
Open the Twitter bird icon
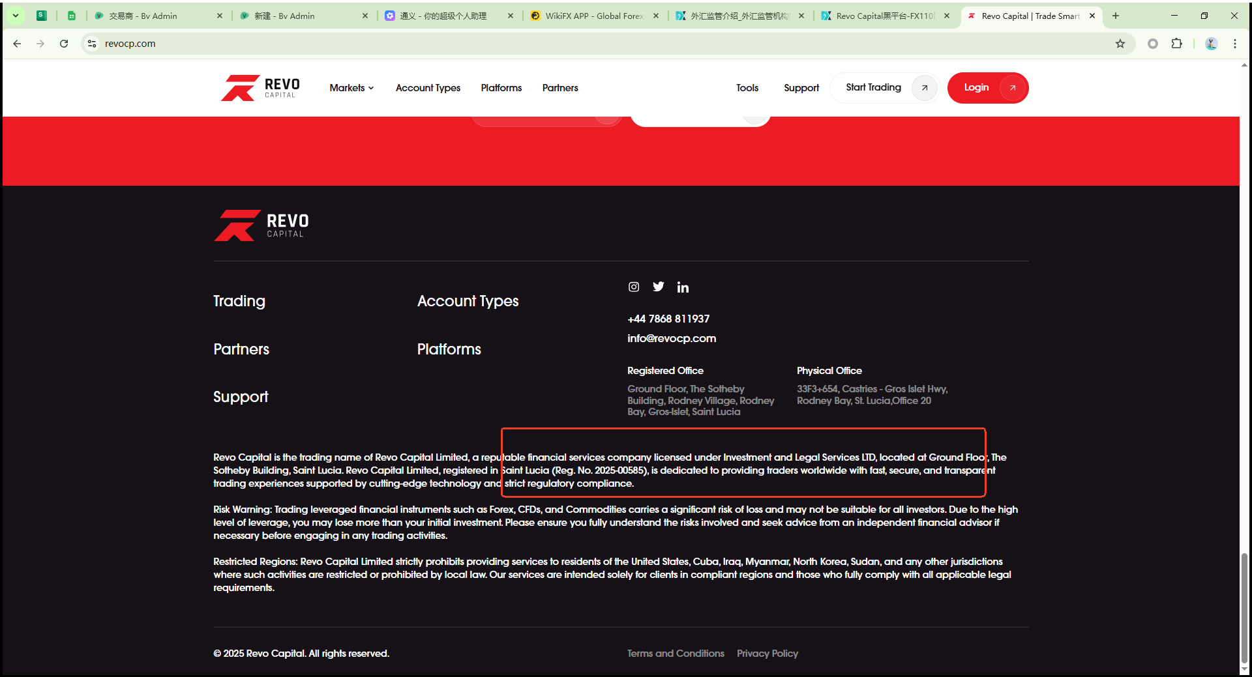659,287
